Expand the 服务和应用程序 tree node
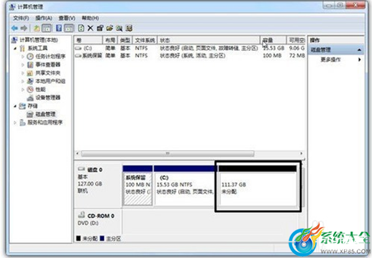 coord(15,123)
